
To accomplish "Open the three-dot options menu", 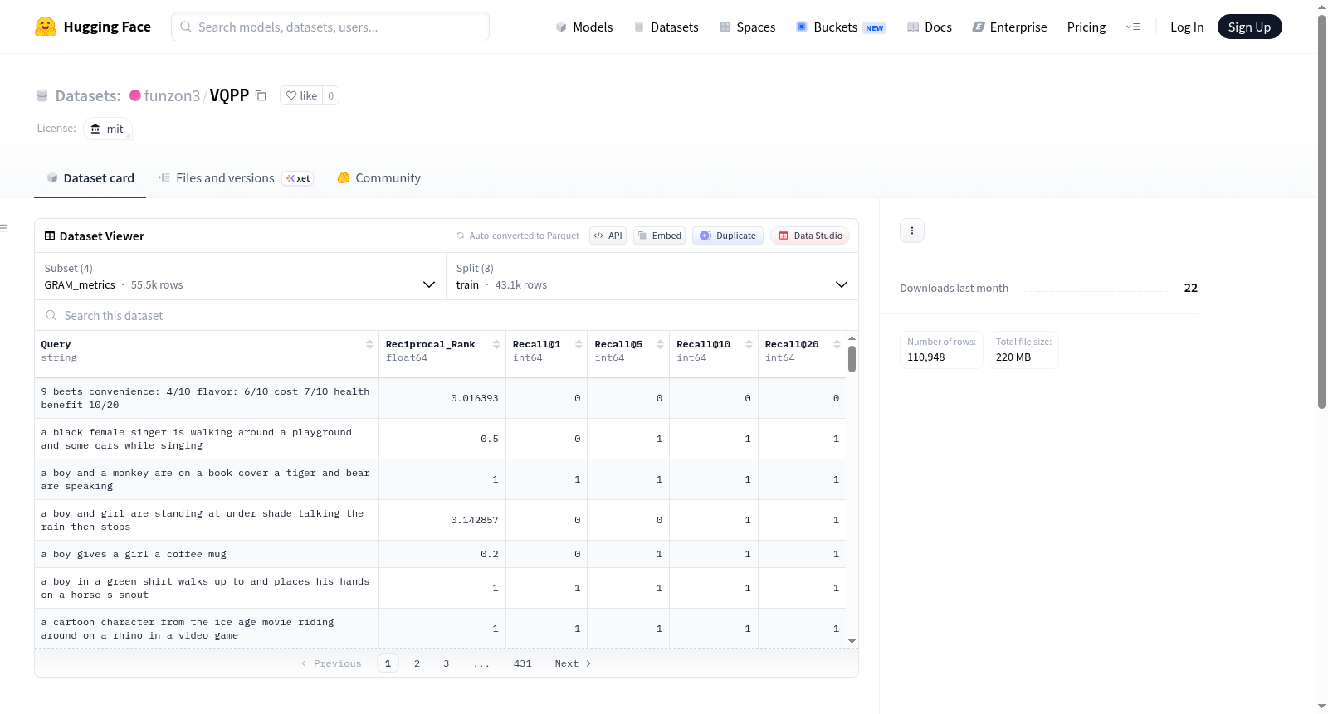I will [x=912, y=231].
